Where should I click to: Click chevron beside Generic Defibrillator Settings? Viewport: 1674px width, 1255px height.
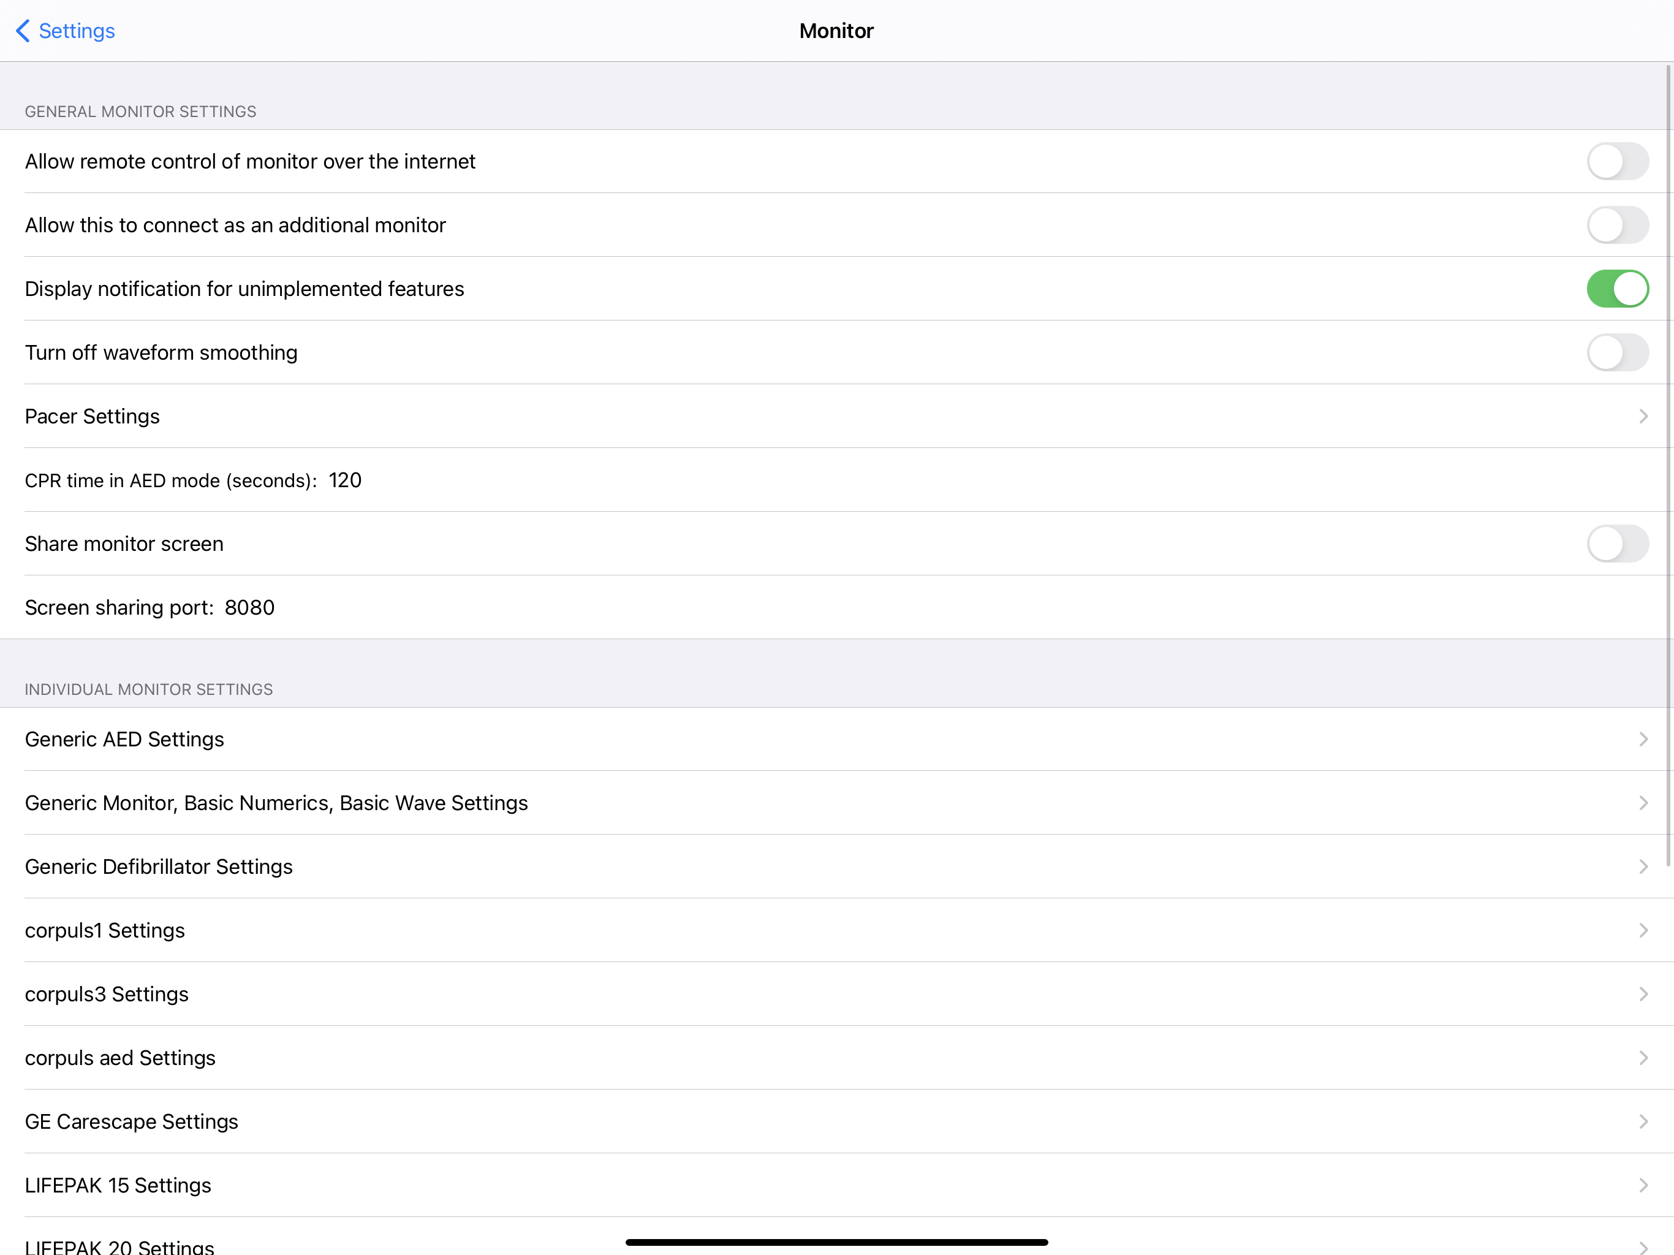pos(1643,866)
